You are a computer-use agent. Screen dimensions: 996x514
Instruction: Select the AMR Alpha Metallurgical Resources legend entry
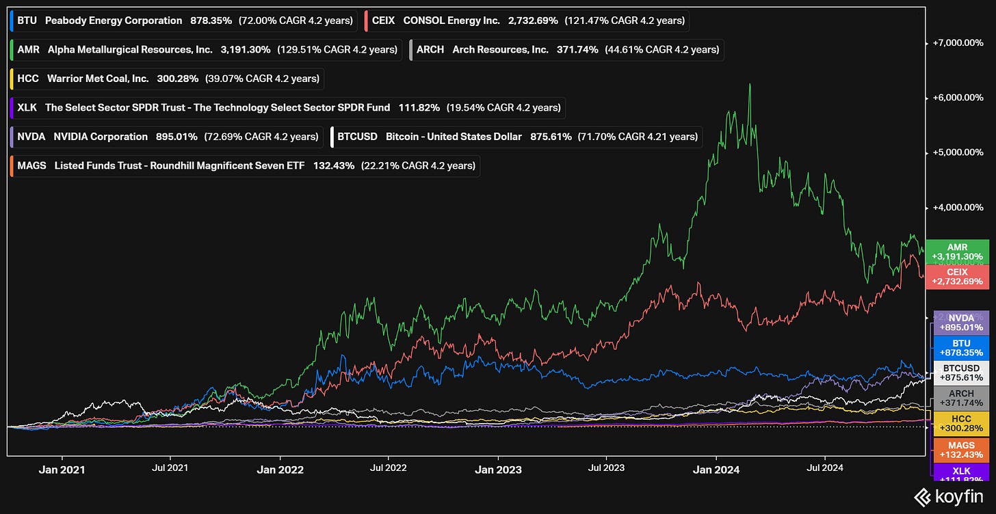tap(206, 49)
